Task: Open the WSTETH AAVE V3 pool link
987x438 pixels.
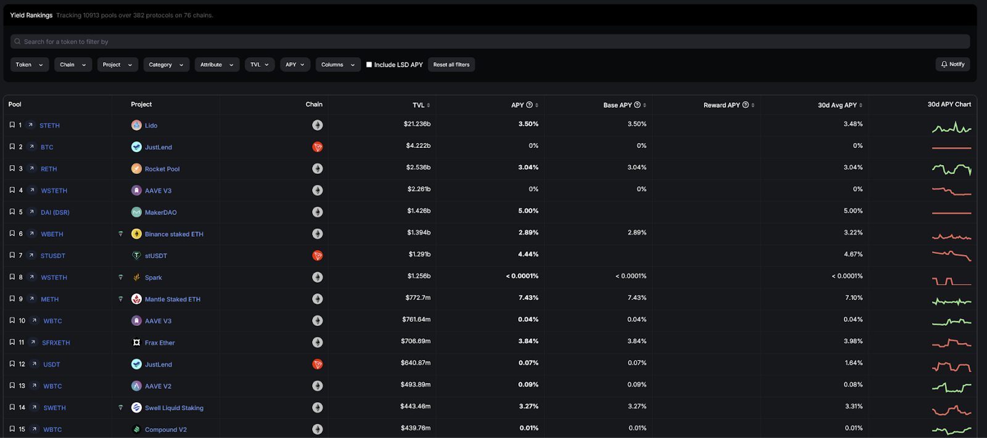Action: pyautogui.click(x=54, y=190)
